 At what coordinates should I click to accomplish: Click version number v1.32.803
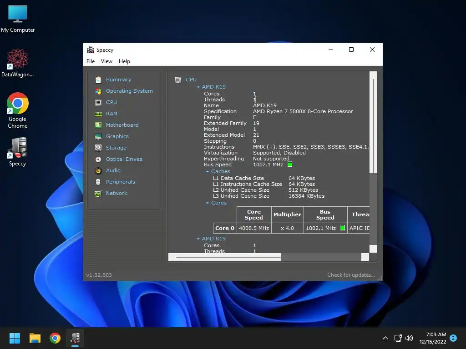(99, 275)
